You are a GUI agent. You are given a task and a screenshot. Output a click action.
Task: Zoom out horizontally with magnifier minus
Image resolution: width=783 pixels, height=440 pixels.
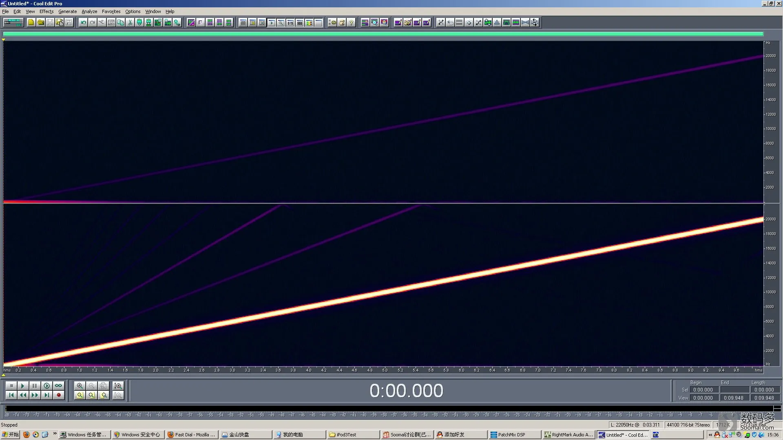[91, 385]
